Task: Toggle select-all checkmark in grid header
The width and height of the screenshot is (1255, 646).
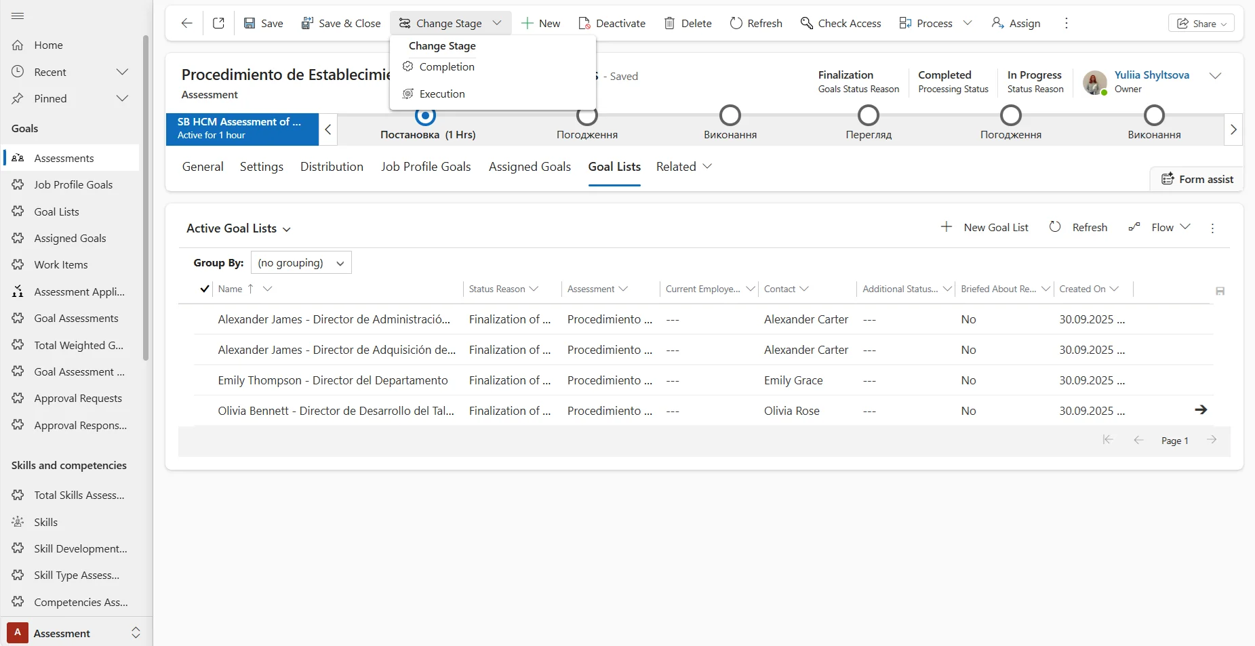Action: (x=204, y=289)
